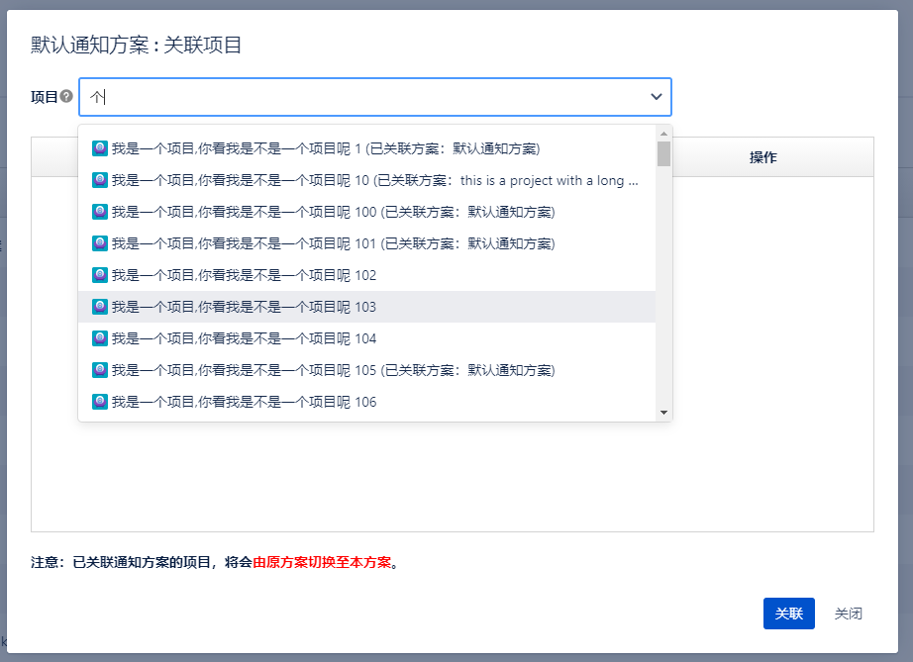Select project 103 from the dropdown list
This screenshot has height=662, width=913.
pos(244,307)
